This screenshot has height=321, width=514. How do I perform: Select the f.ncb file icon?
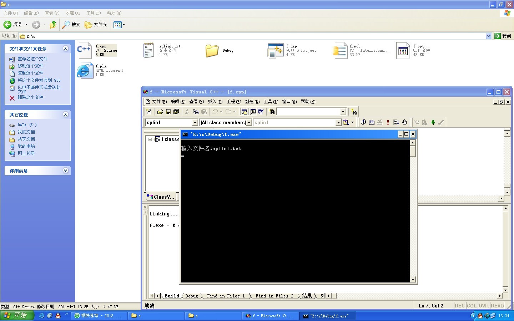click(x=340, y=50)
